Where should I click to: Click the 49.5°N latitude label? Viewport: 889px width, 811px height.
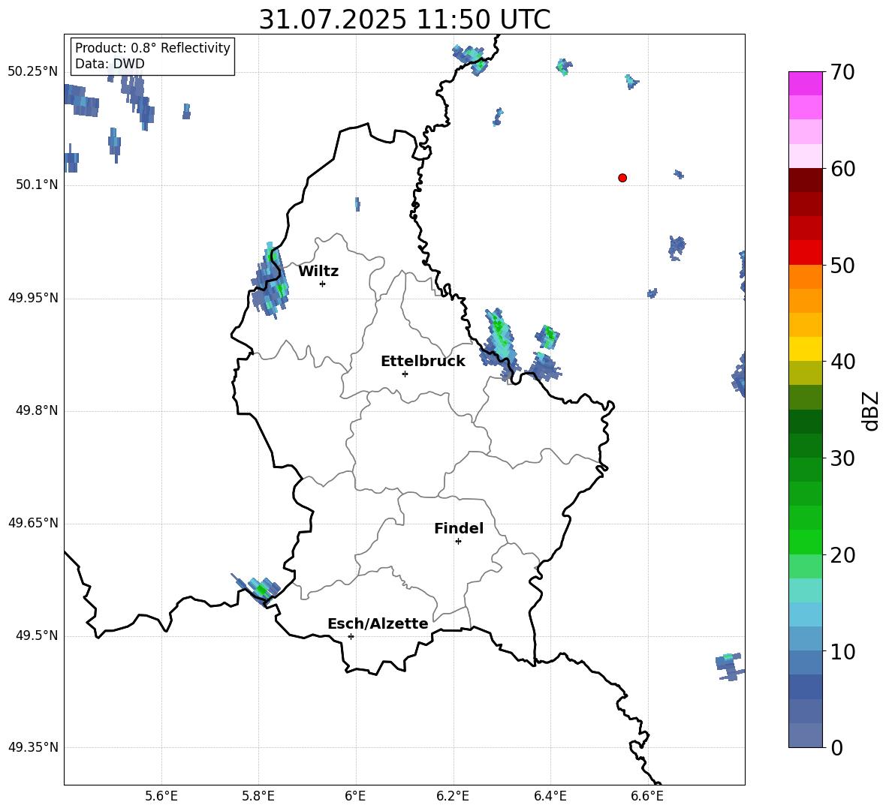coord(37,635)
